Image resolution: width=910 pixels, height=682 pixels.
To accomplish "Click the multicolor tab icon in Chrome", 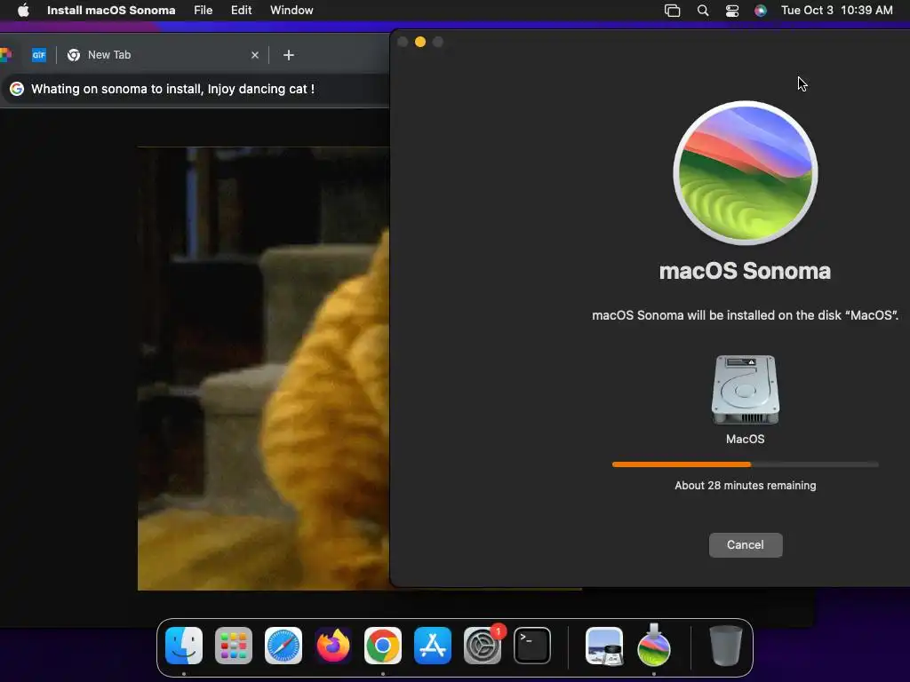I will point(6,54).
